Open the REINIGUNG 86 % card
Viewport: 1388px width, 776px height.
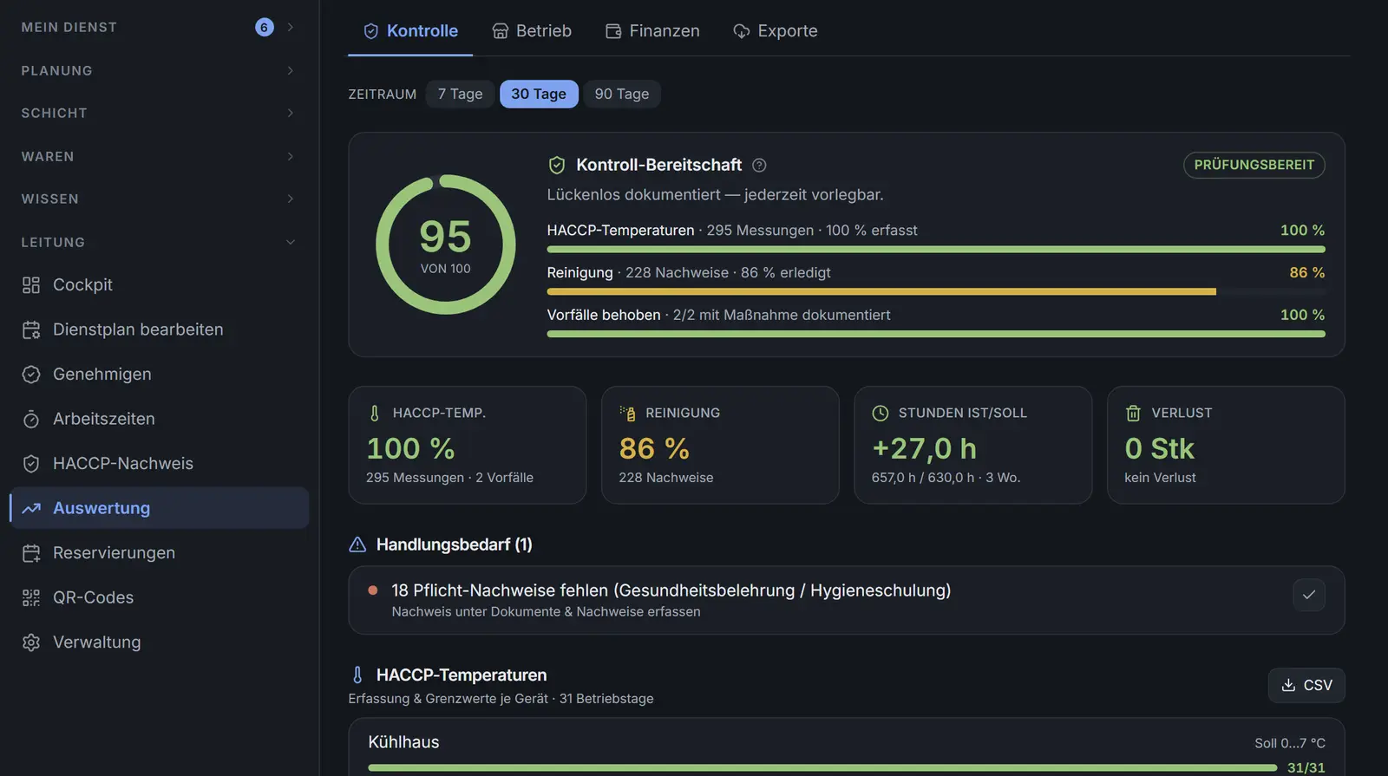(720, 445)
